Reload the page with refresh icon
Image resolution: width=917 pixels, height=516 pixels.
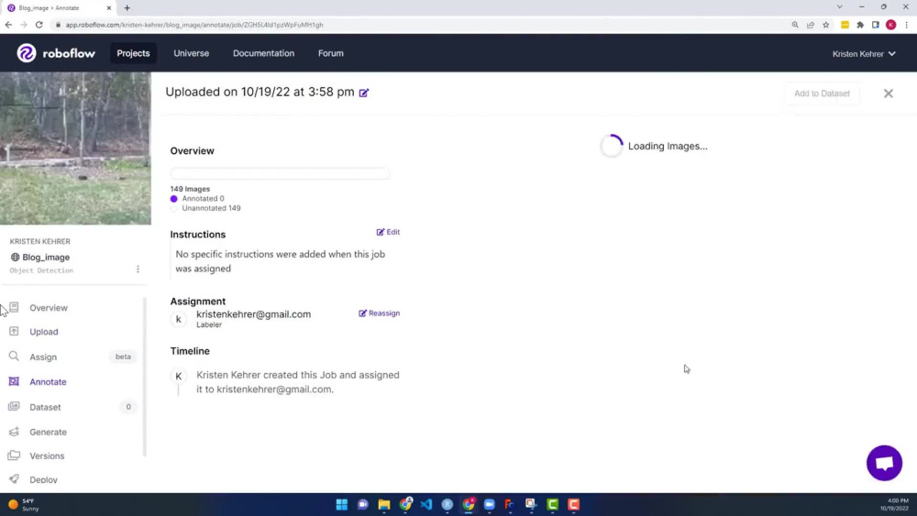(39, 25)
